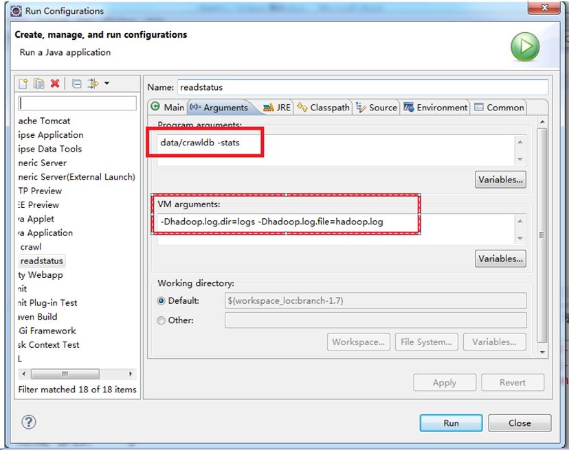Click the Arguments panel scroll up arrow

tap(542, 121)
